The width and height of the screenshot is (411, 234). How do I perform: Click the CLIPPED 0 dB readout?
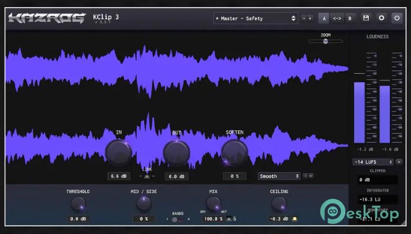378,180
